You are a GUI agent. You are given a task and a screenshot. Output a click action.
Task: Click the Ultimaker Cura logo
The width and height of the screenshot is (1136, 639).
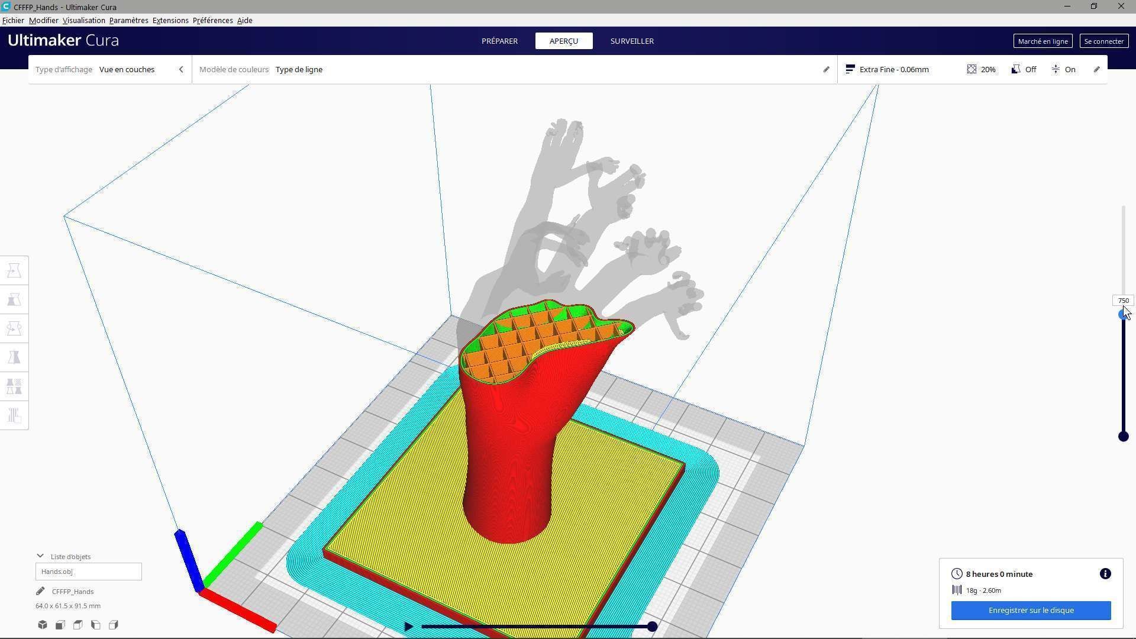(x=63, y=40)
